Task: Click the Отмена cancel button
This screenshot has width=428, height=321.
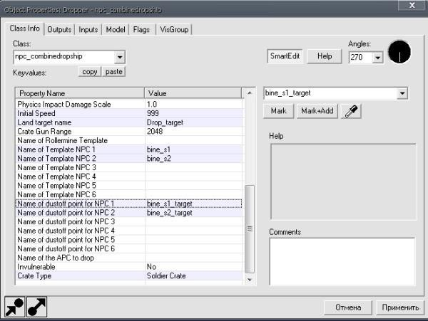Action: click(348, 307)
